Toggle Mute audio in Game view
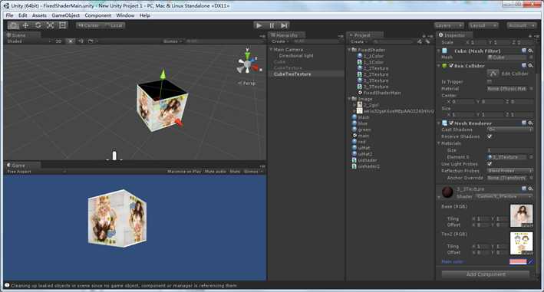 (x=216, y=172)
